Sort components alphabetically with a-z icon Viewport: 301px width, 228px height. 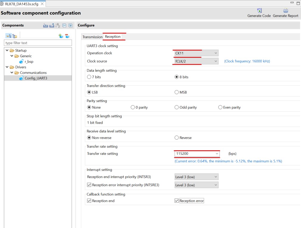pos(58,25)
